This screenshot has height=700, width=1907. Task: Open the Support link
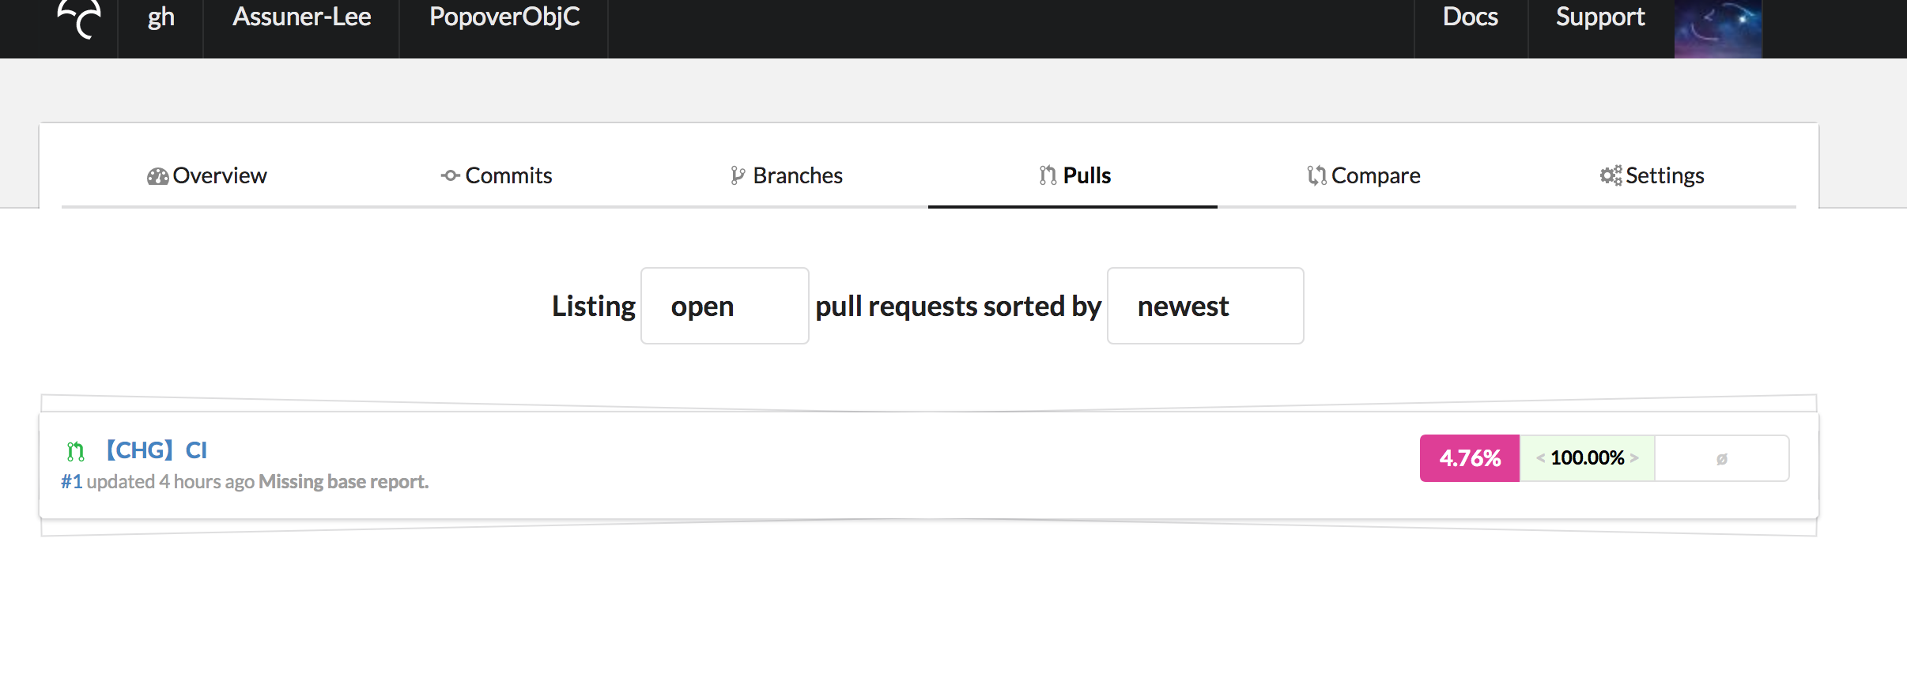[1600, 17]
